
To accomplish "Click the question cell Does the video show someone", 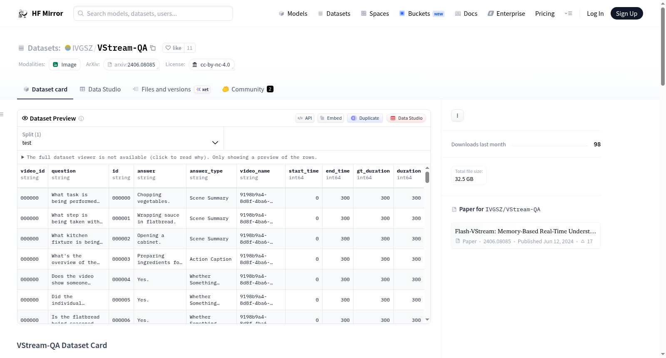I will point(79,280).
